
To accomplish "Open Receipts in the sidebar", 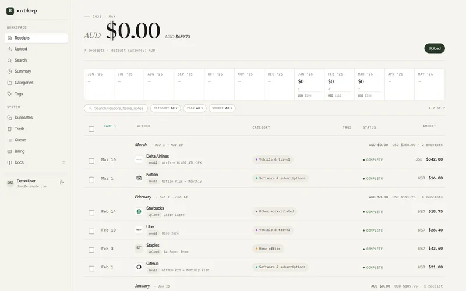I will click(36, 38).
